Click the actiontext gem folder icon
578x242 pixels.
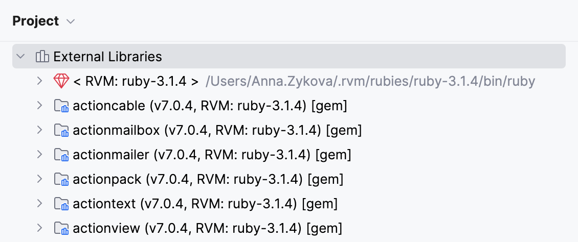tap(61, 204)
